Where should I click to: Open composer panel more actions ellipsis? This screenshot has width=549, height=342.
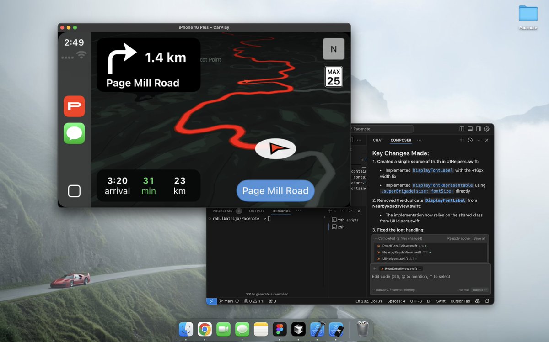tap(478, 140)
